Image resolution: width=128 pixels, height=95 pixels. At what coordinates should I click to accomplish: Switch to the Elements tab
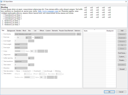(x=55, y=31)
